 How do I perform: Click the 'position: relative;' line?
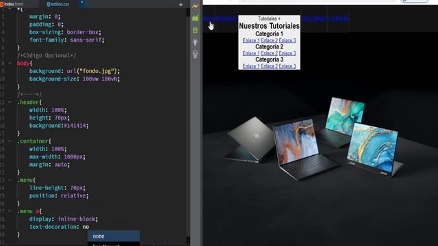59,196
